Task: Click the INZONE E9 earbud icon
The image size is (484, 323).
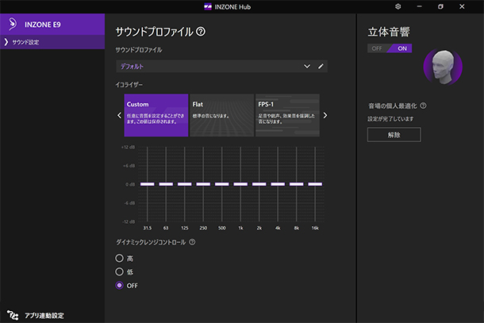Action: 12,24
